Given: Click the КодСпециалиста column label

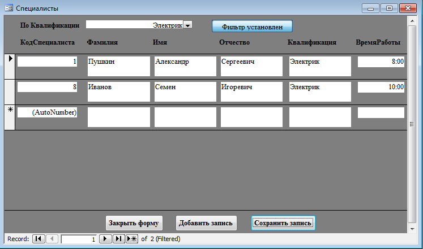Looking at the screenshot, I should pyautogui.click(x=48, y=42).
